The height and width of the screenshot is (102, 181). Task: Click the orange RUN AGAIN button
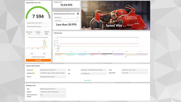tap(38, 60)
